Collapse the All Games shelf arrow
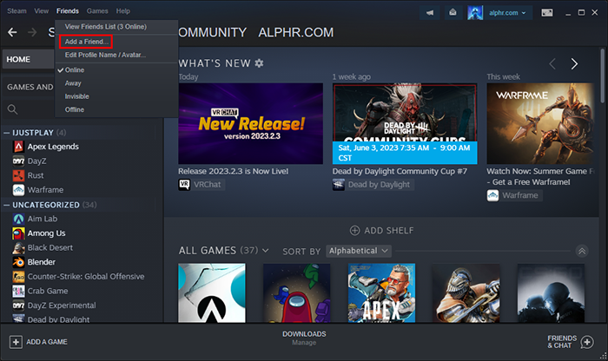 [x=582, y=251]
